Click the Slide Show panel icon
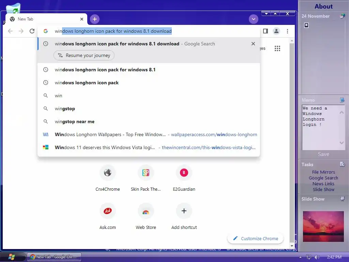This screenshot has width=349, height=262. click(x=342, y=199)
